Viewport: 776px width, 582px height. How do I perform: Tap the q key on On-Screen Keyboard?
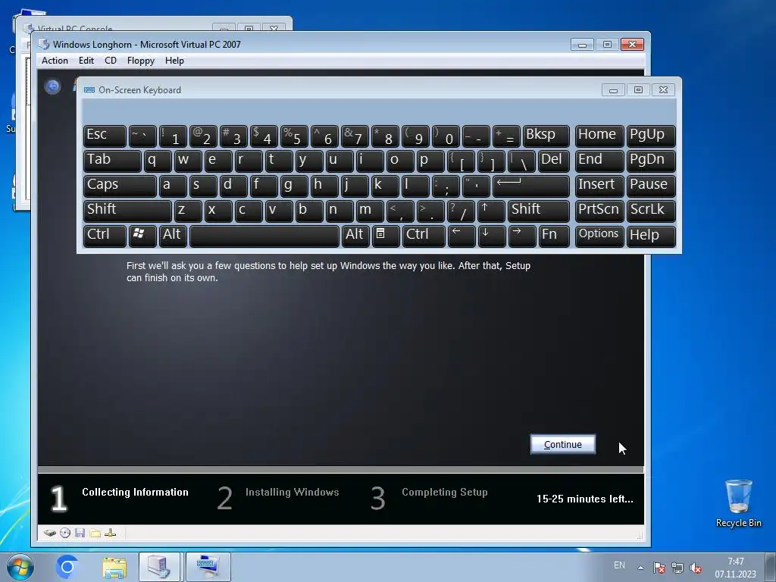point(158,161)
